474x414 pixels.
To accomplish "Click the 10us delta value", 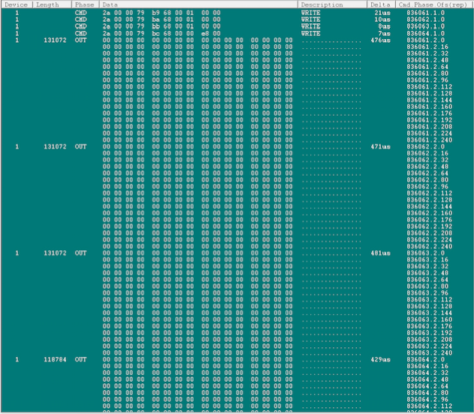I will pyautogui.click(x=382, y=20).
